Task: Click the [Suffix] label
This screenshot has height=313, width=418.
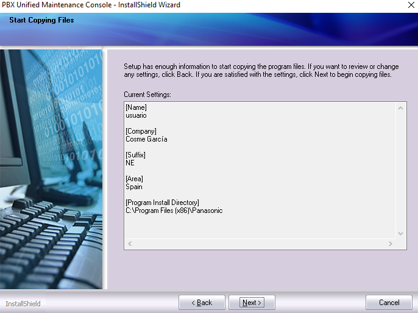Action: pyautogui.click(x=135, y=155)
